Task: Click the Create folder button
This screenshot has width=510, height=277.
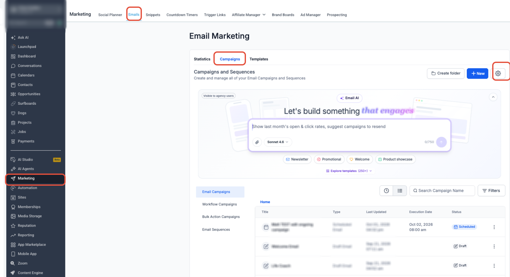Action: [x=446, y=74]
